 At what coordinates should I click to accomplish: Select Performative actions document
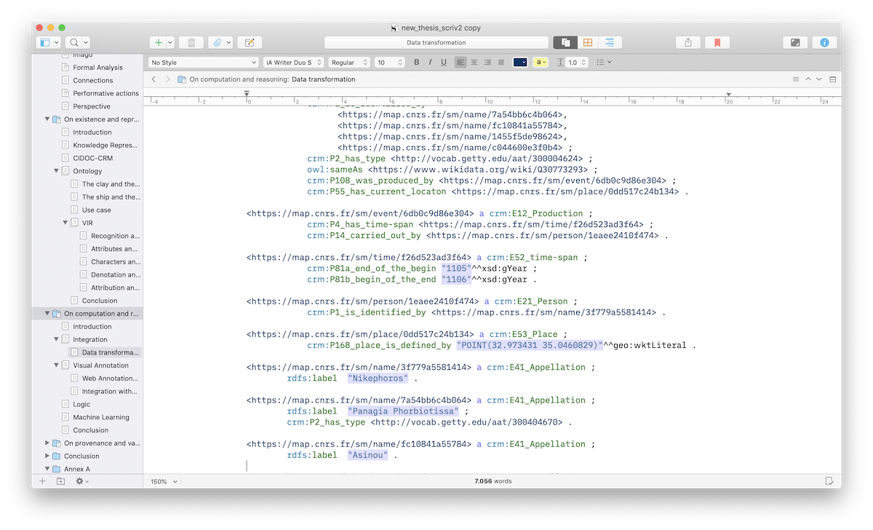click(105, 93)
